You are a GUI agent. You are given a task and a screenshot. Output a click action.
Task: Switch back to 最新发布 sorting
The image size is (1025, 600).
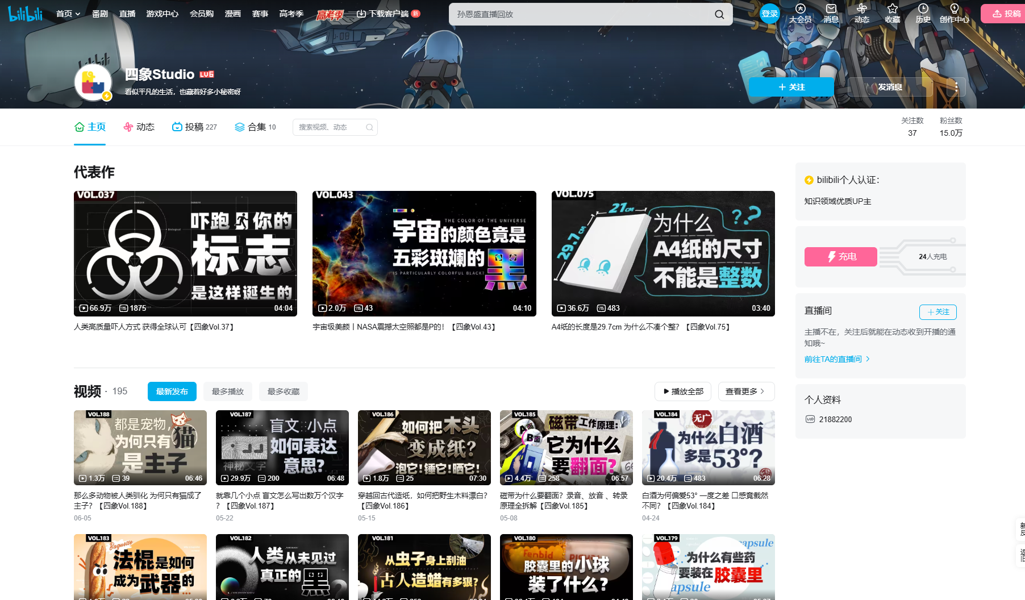pos(172,391)
